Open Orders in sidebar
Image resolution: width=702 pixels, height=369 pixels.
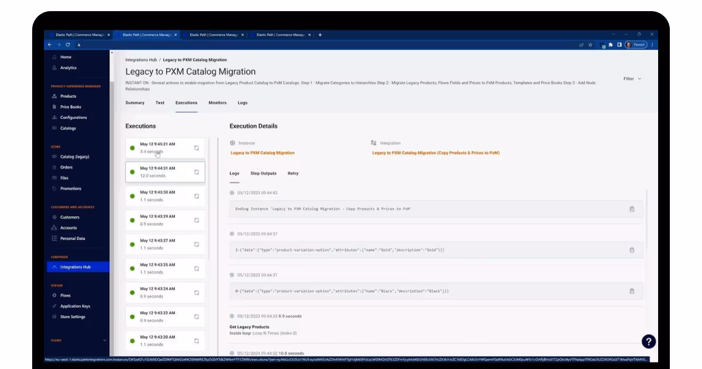point(66,167)
